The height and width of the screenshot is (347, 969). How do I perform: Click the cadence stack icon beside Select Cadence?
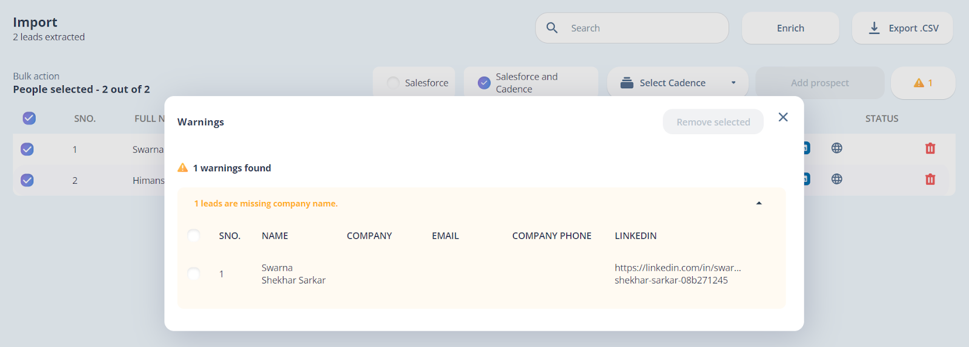pos(627,83)
